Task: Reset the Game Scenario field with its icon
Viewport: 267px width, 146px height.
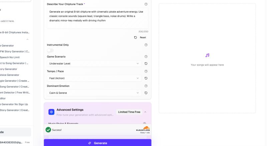Action: 146,64
